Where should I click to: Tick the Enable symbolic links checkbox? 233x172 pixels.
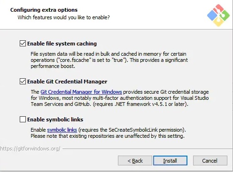[x=23, y=120]
